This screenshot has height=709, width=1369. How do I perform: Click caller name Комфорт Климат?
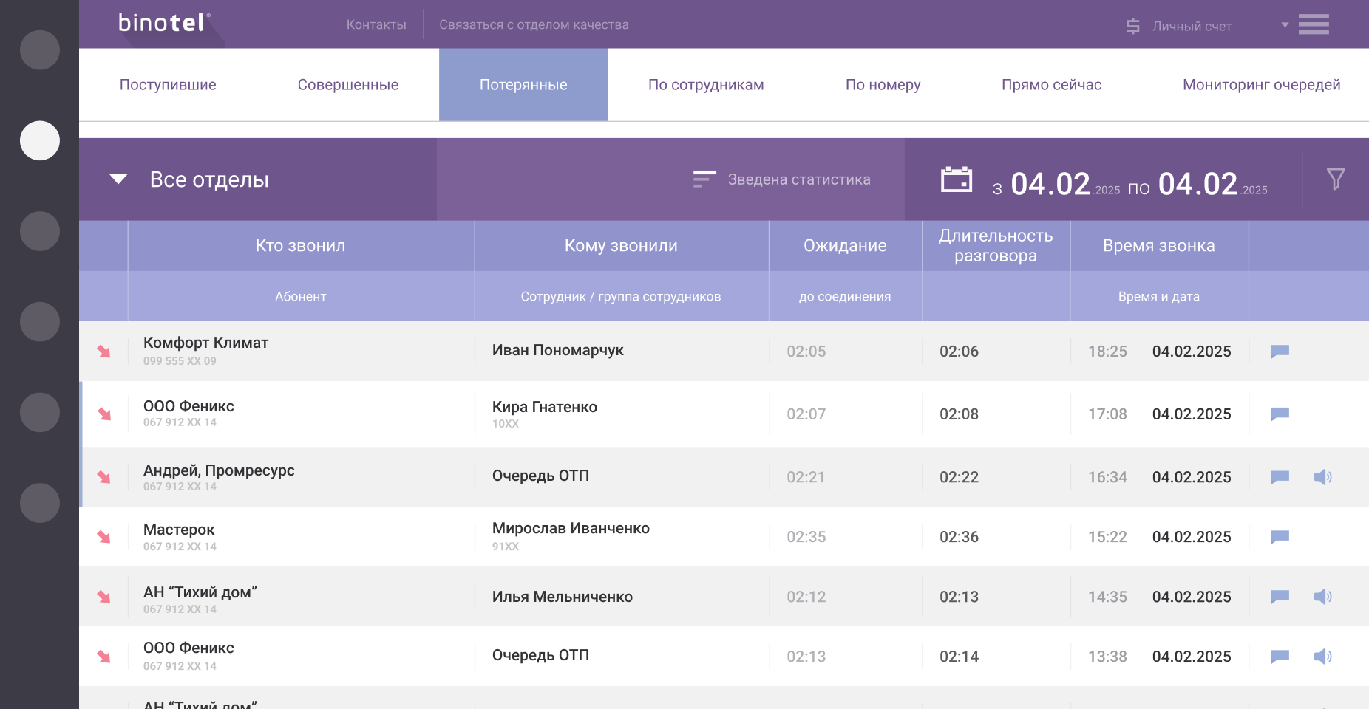click(x=205, y=343)
